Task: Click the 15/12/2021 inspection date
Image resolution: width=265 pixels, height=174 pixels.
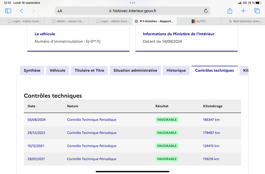Action: point(36,146)
